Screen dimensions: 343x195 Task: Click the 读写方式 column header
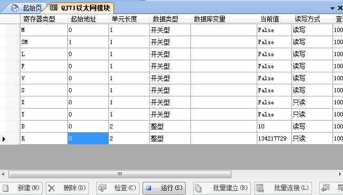point(312,19)
